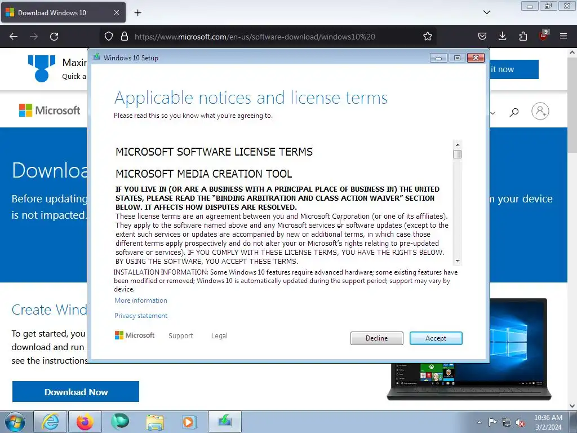Save page to Pocket
Viewport: 577px width, 433px height.
pos(482,37)
